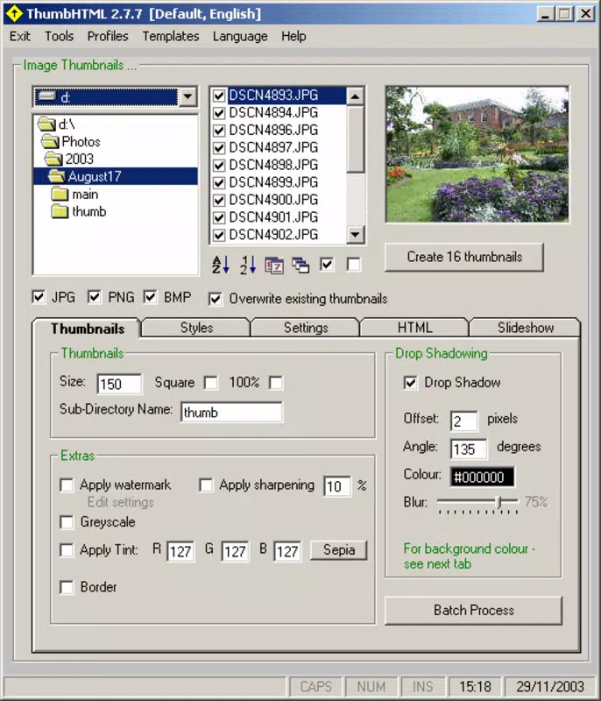The width and height of the screenshot is (601, 701).
Task: Click Sub-Directory Name field
Action: [x=231, y=412]
